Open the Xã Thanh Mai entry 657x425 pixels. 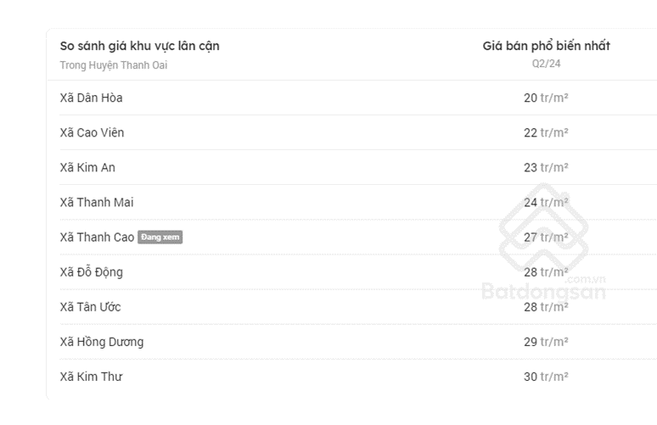pos(97,202)
